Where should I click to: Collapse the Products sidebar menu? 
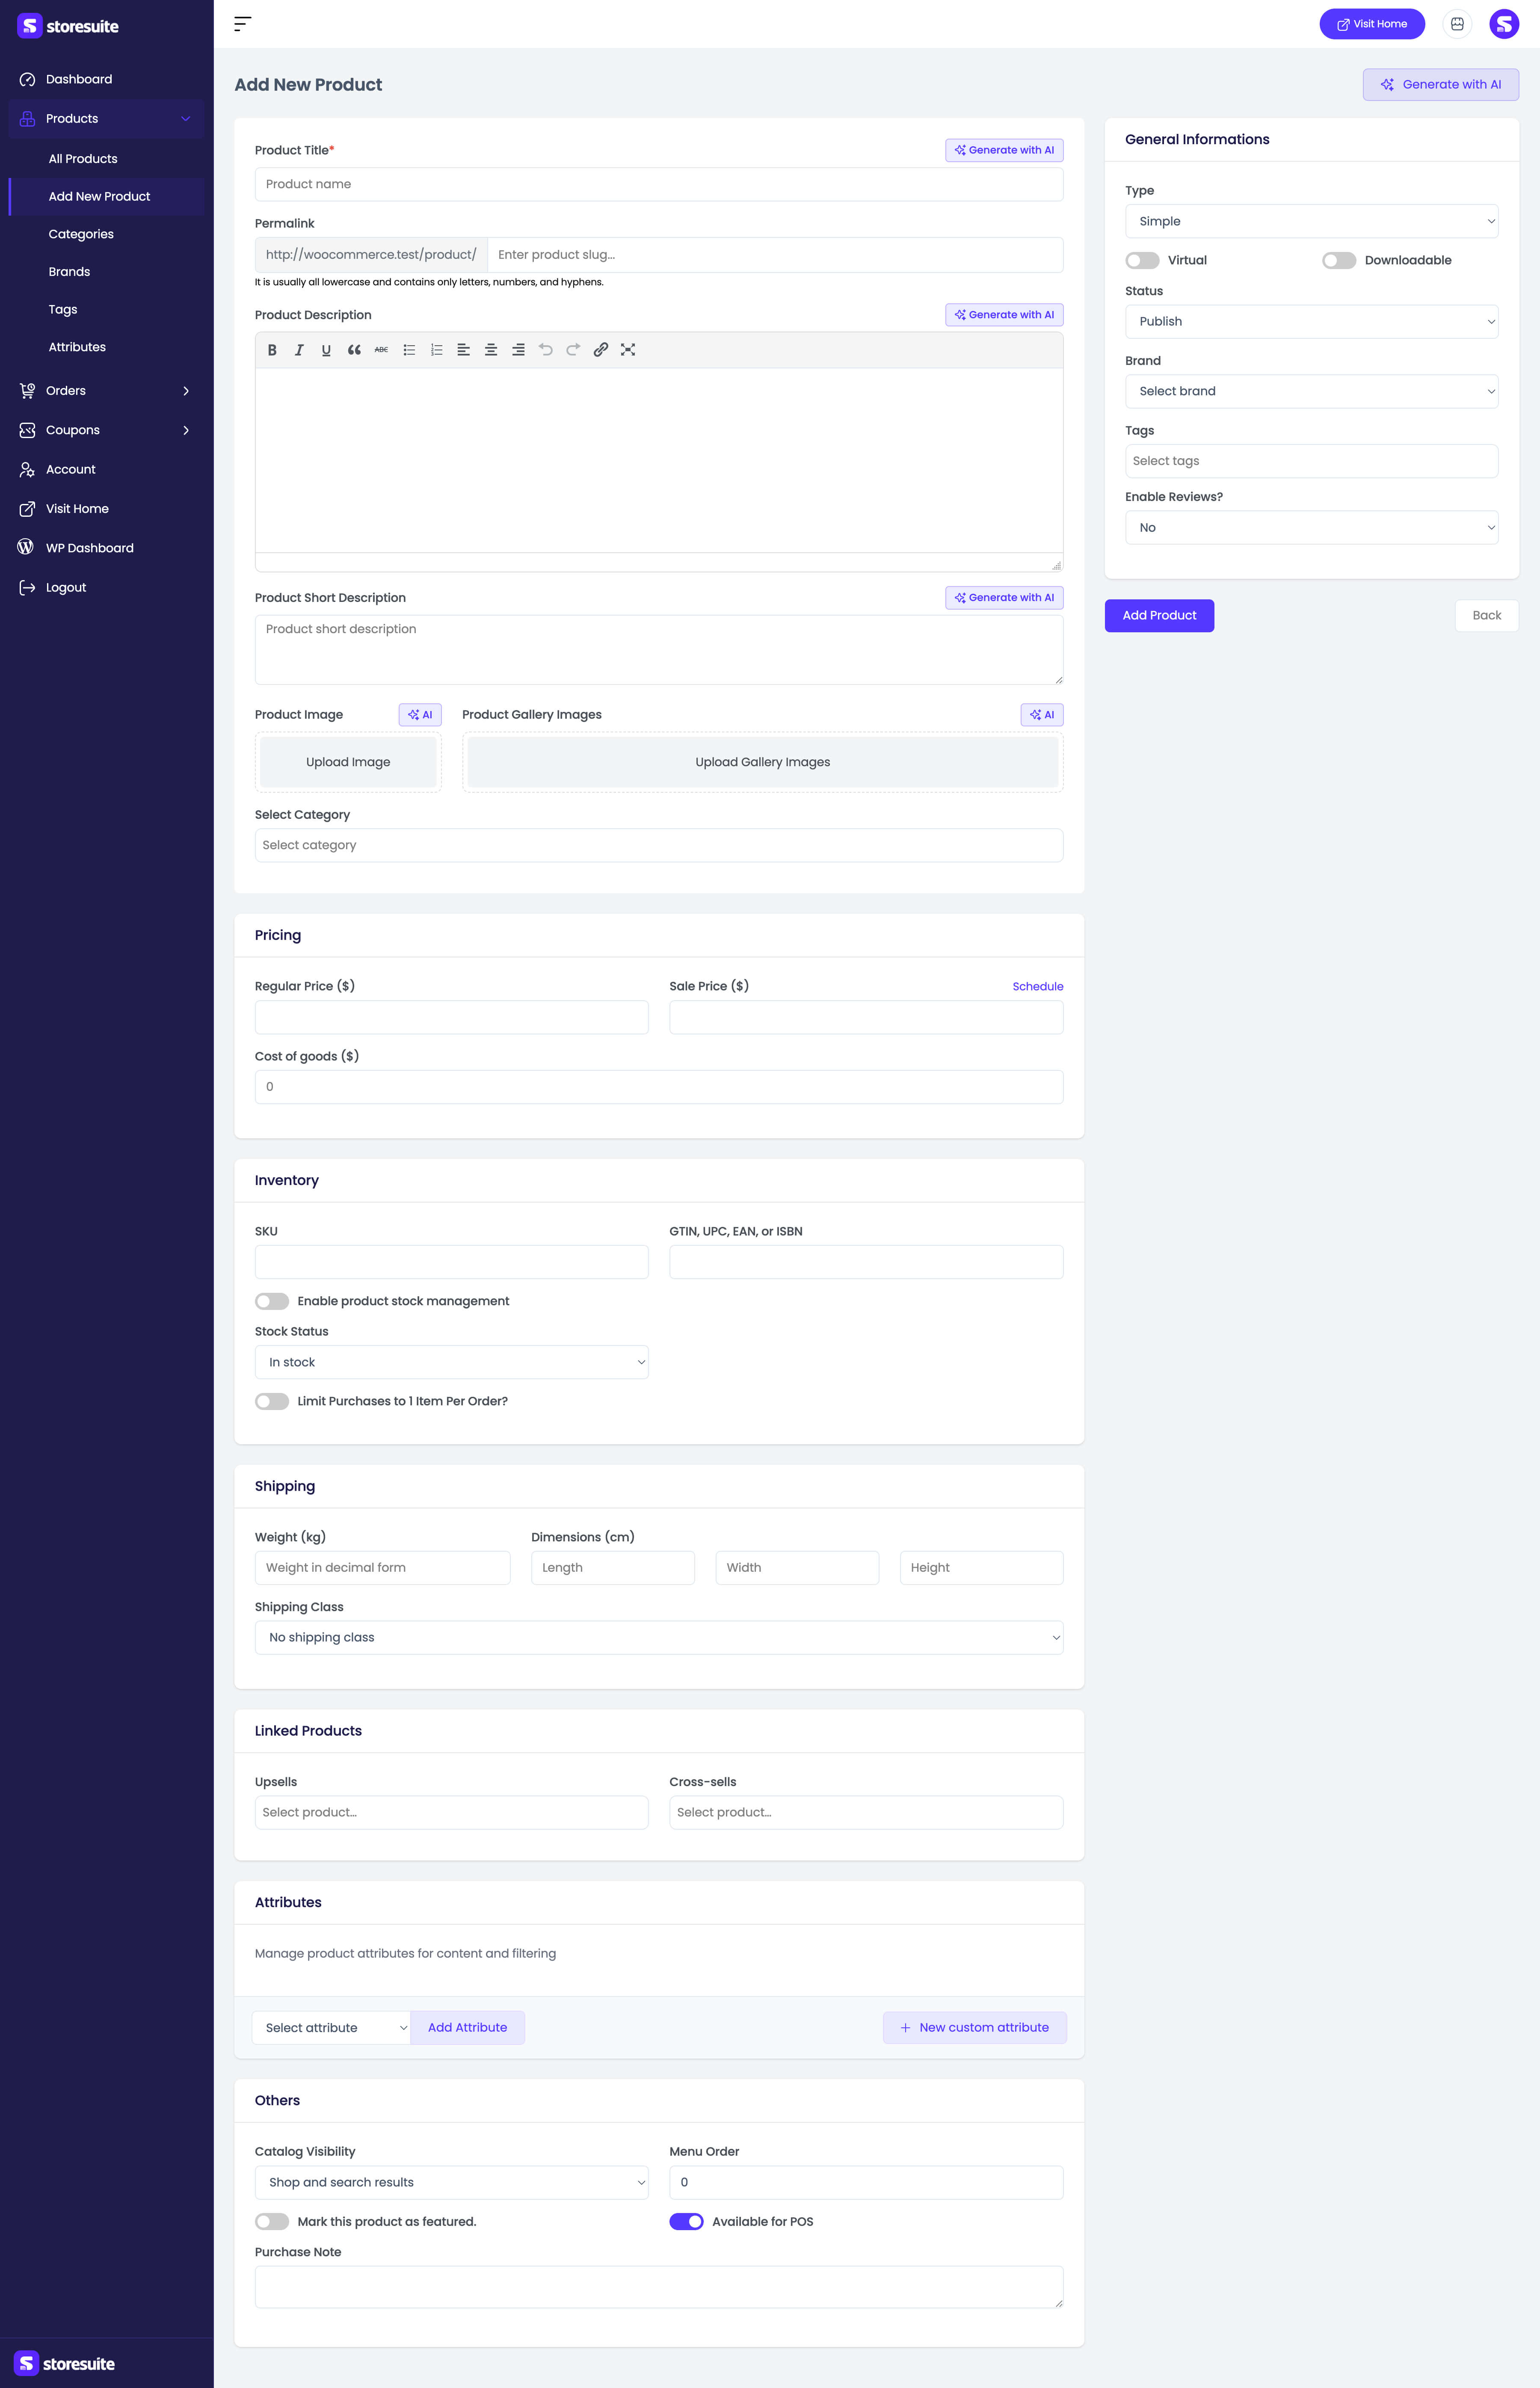point(106,119)
